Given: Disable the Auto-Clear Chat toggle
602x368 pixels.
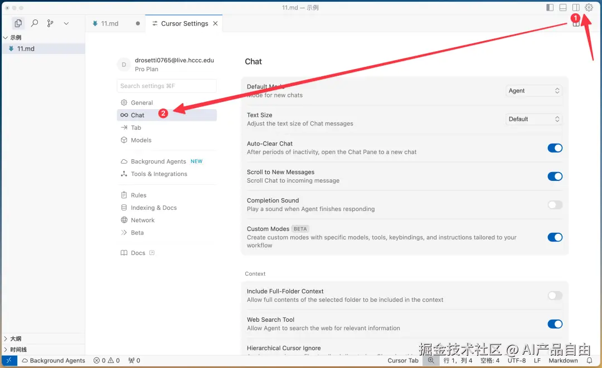Looking at the screenshot, I should [x=555, y=148].
